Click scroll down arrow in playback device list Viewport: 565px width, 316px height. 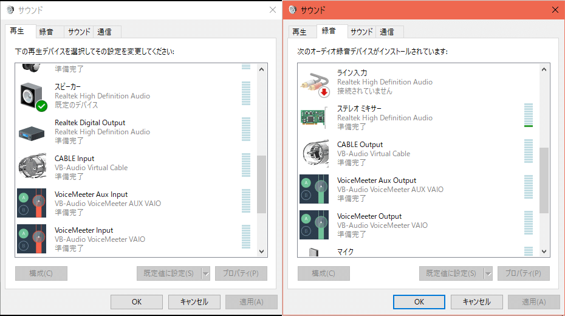262,252
